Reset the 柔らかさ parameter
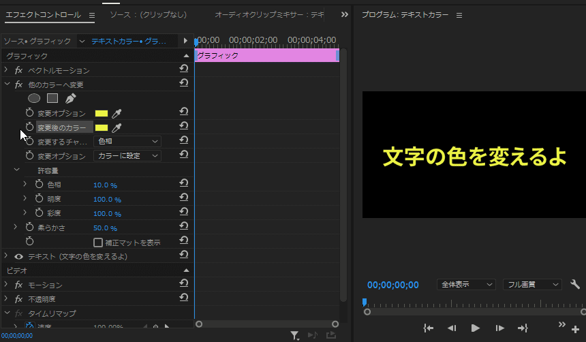This screenshot has height=342, width=586. (183, 226)
